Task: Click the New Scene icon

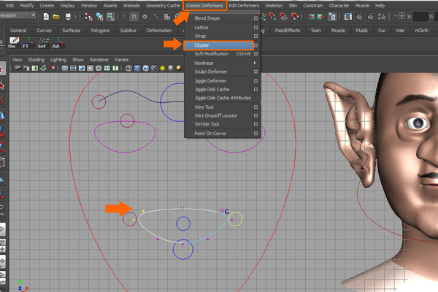Action: (46, 17)
